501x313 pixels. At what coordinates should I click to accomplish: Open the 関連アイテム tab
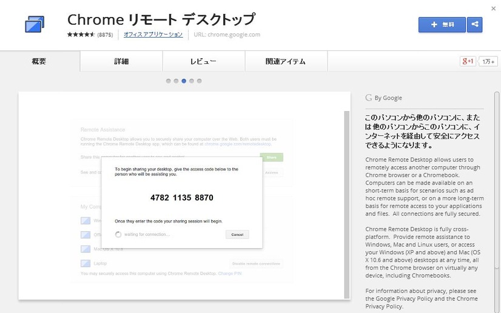[286, 61]
